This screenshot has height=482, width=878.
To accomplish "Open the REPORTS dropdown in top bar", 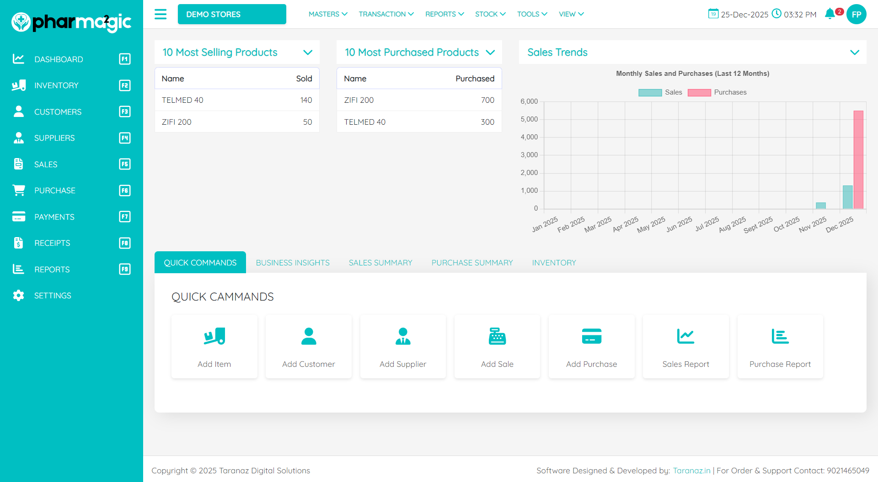I will [444, 14].
